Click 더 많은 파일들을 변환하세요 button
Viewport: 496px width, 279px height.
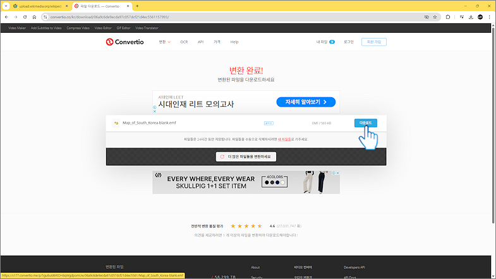click(x=246, y=157)
